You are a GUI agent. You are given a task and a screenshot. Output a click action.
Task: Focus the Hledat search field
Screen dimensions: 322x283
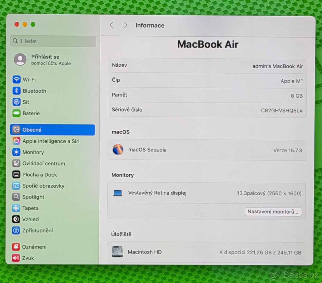[x=53, y=41]
